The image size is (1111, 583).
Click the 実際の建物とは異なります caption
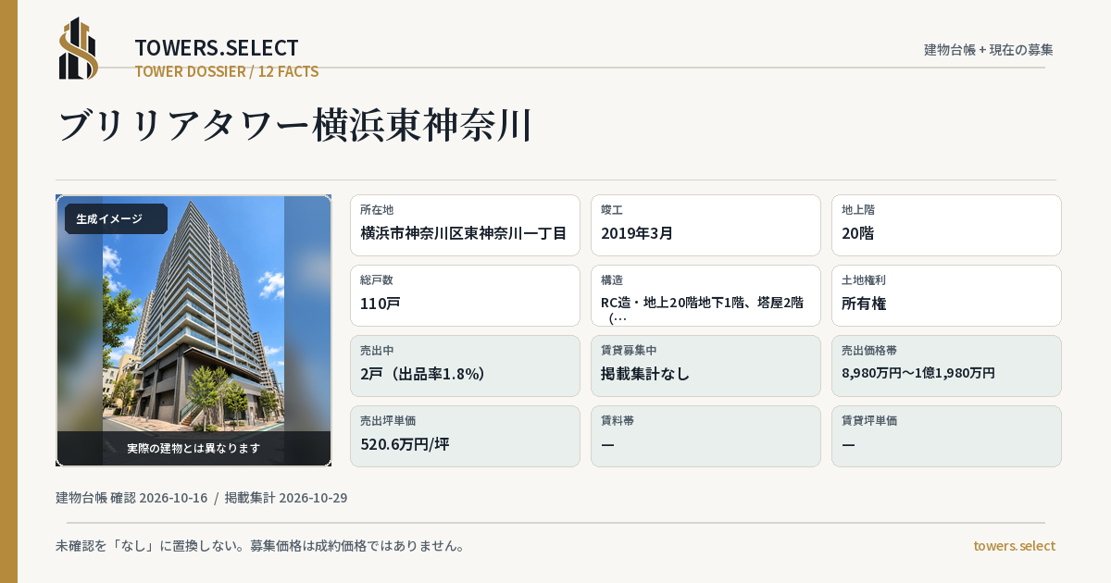(x=193, y=448)
